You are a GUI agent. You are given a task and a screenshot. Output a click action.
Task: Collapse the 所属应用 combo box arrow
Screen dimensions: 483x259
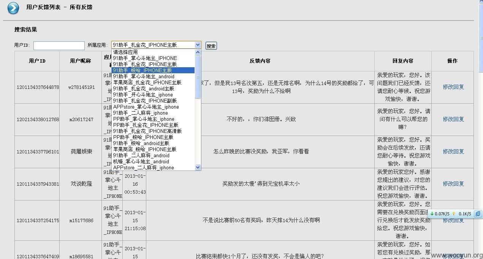click(x=198, y=45)
